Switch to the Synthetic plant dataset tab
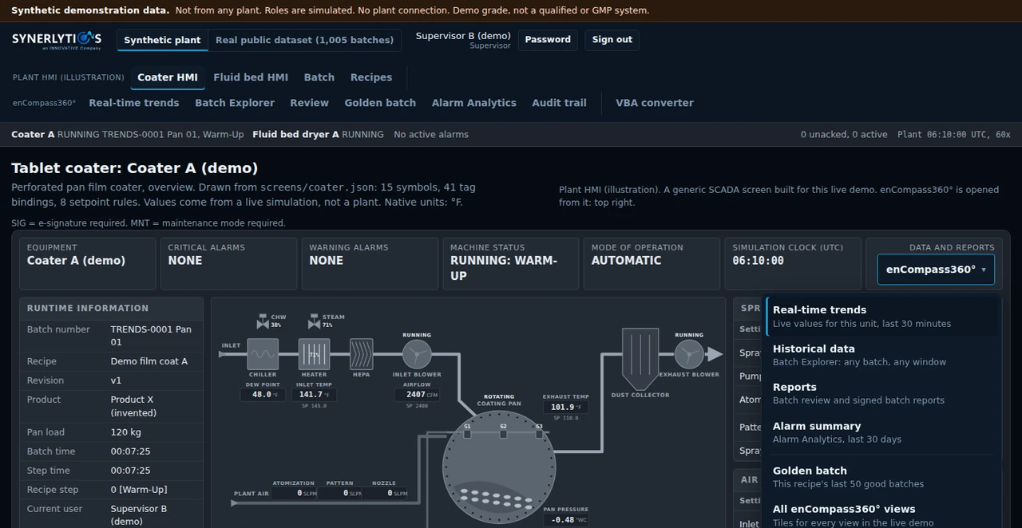 coord(163,40)
